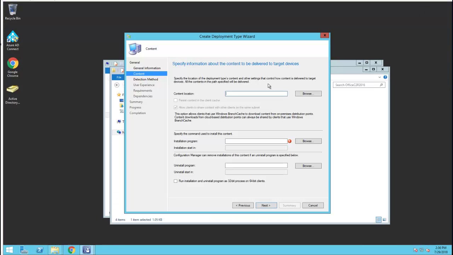Screen dimensions: 453x255
Task: Switch Explorer to large icons view
Action: click(384, 220)
